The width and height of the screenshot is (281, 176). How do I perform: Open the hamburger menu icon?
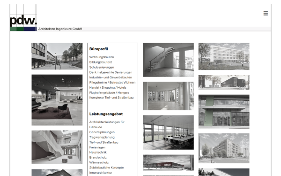point(266,13)
